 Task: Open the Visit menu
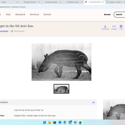8,14
